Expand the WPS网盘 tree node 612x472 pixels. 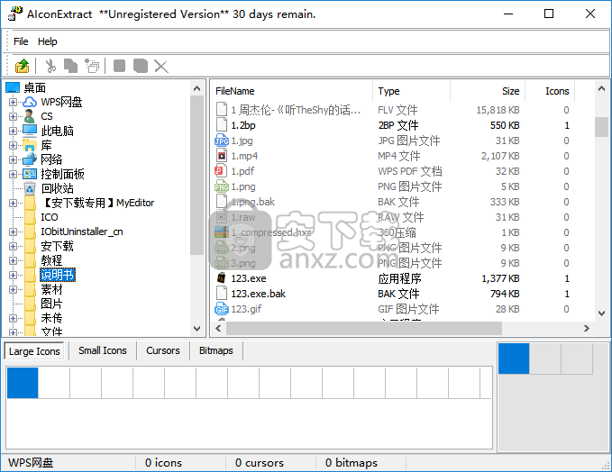[x=14, y=103]
